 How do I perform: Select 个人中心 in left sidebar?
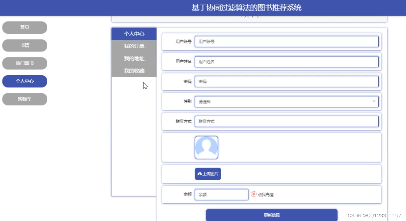click(25, 81)
